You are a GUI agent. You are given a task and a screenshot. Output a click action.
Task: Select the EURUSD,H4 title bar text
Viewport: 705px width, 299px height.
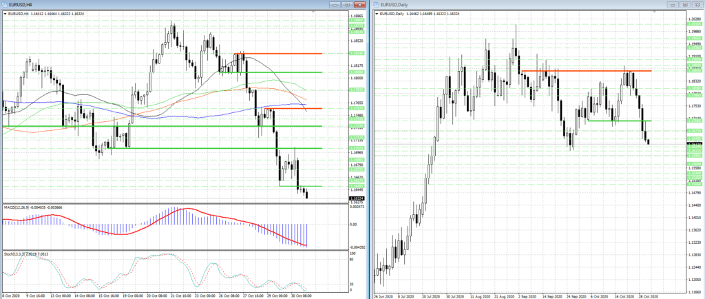tap(20, 5)
